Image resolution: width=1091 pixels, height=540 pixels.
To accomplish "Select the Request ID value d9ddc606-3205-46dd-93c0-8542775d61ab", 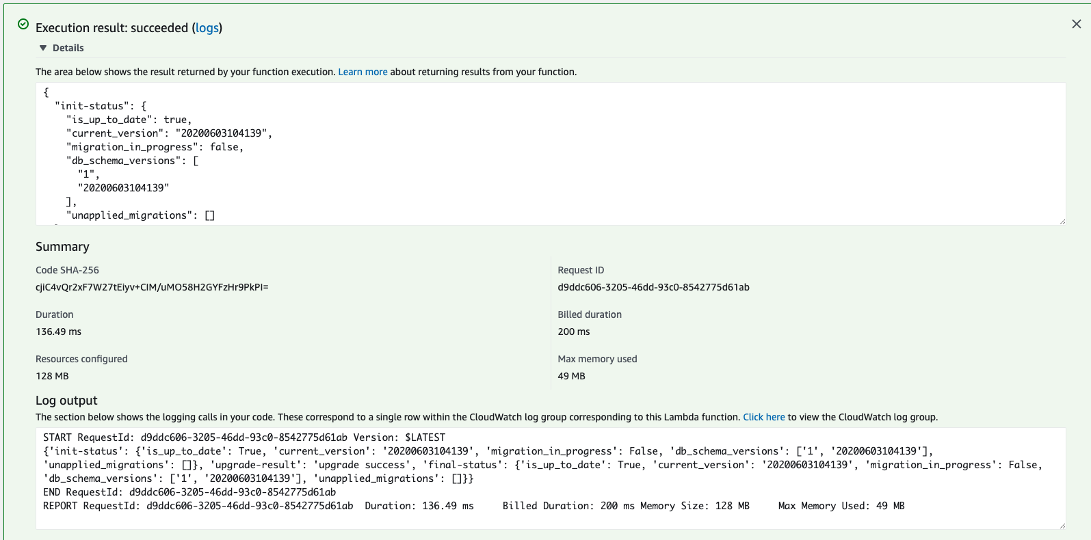I will point(653,287).
